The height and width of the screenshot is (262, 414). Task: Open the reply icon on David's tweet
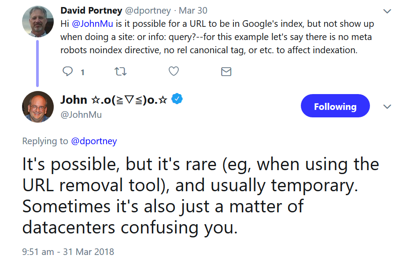pos(67,71)
